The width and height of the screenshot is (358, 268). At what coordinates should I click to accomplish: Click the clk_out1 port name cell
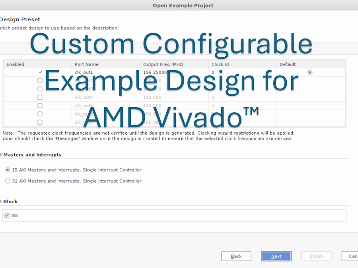pos(106,73)
